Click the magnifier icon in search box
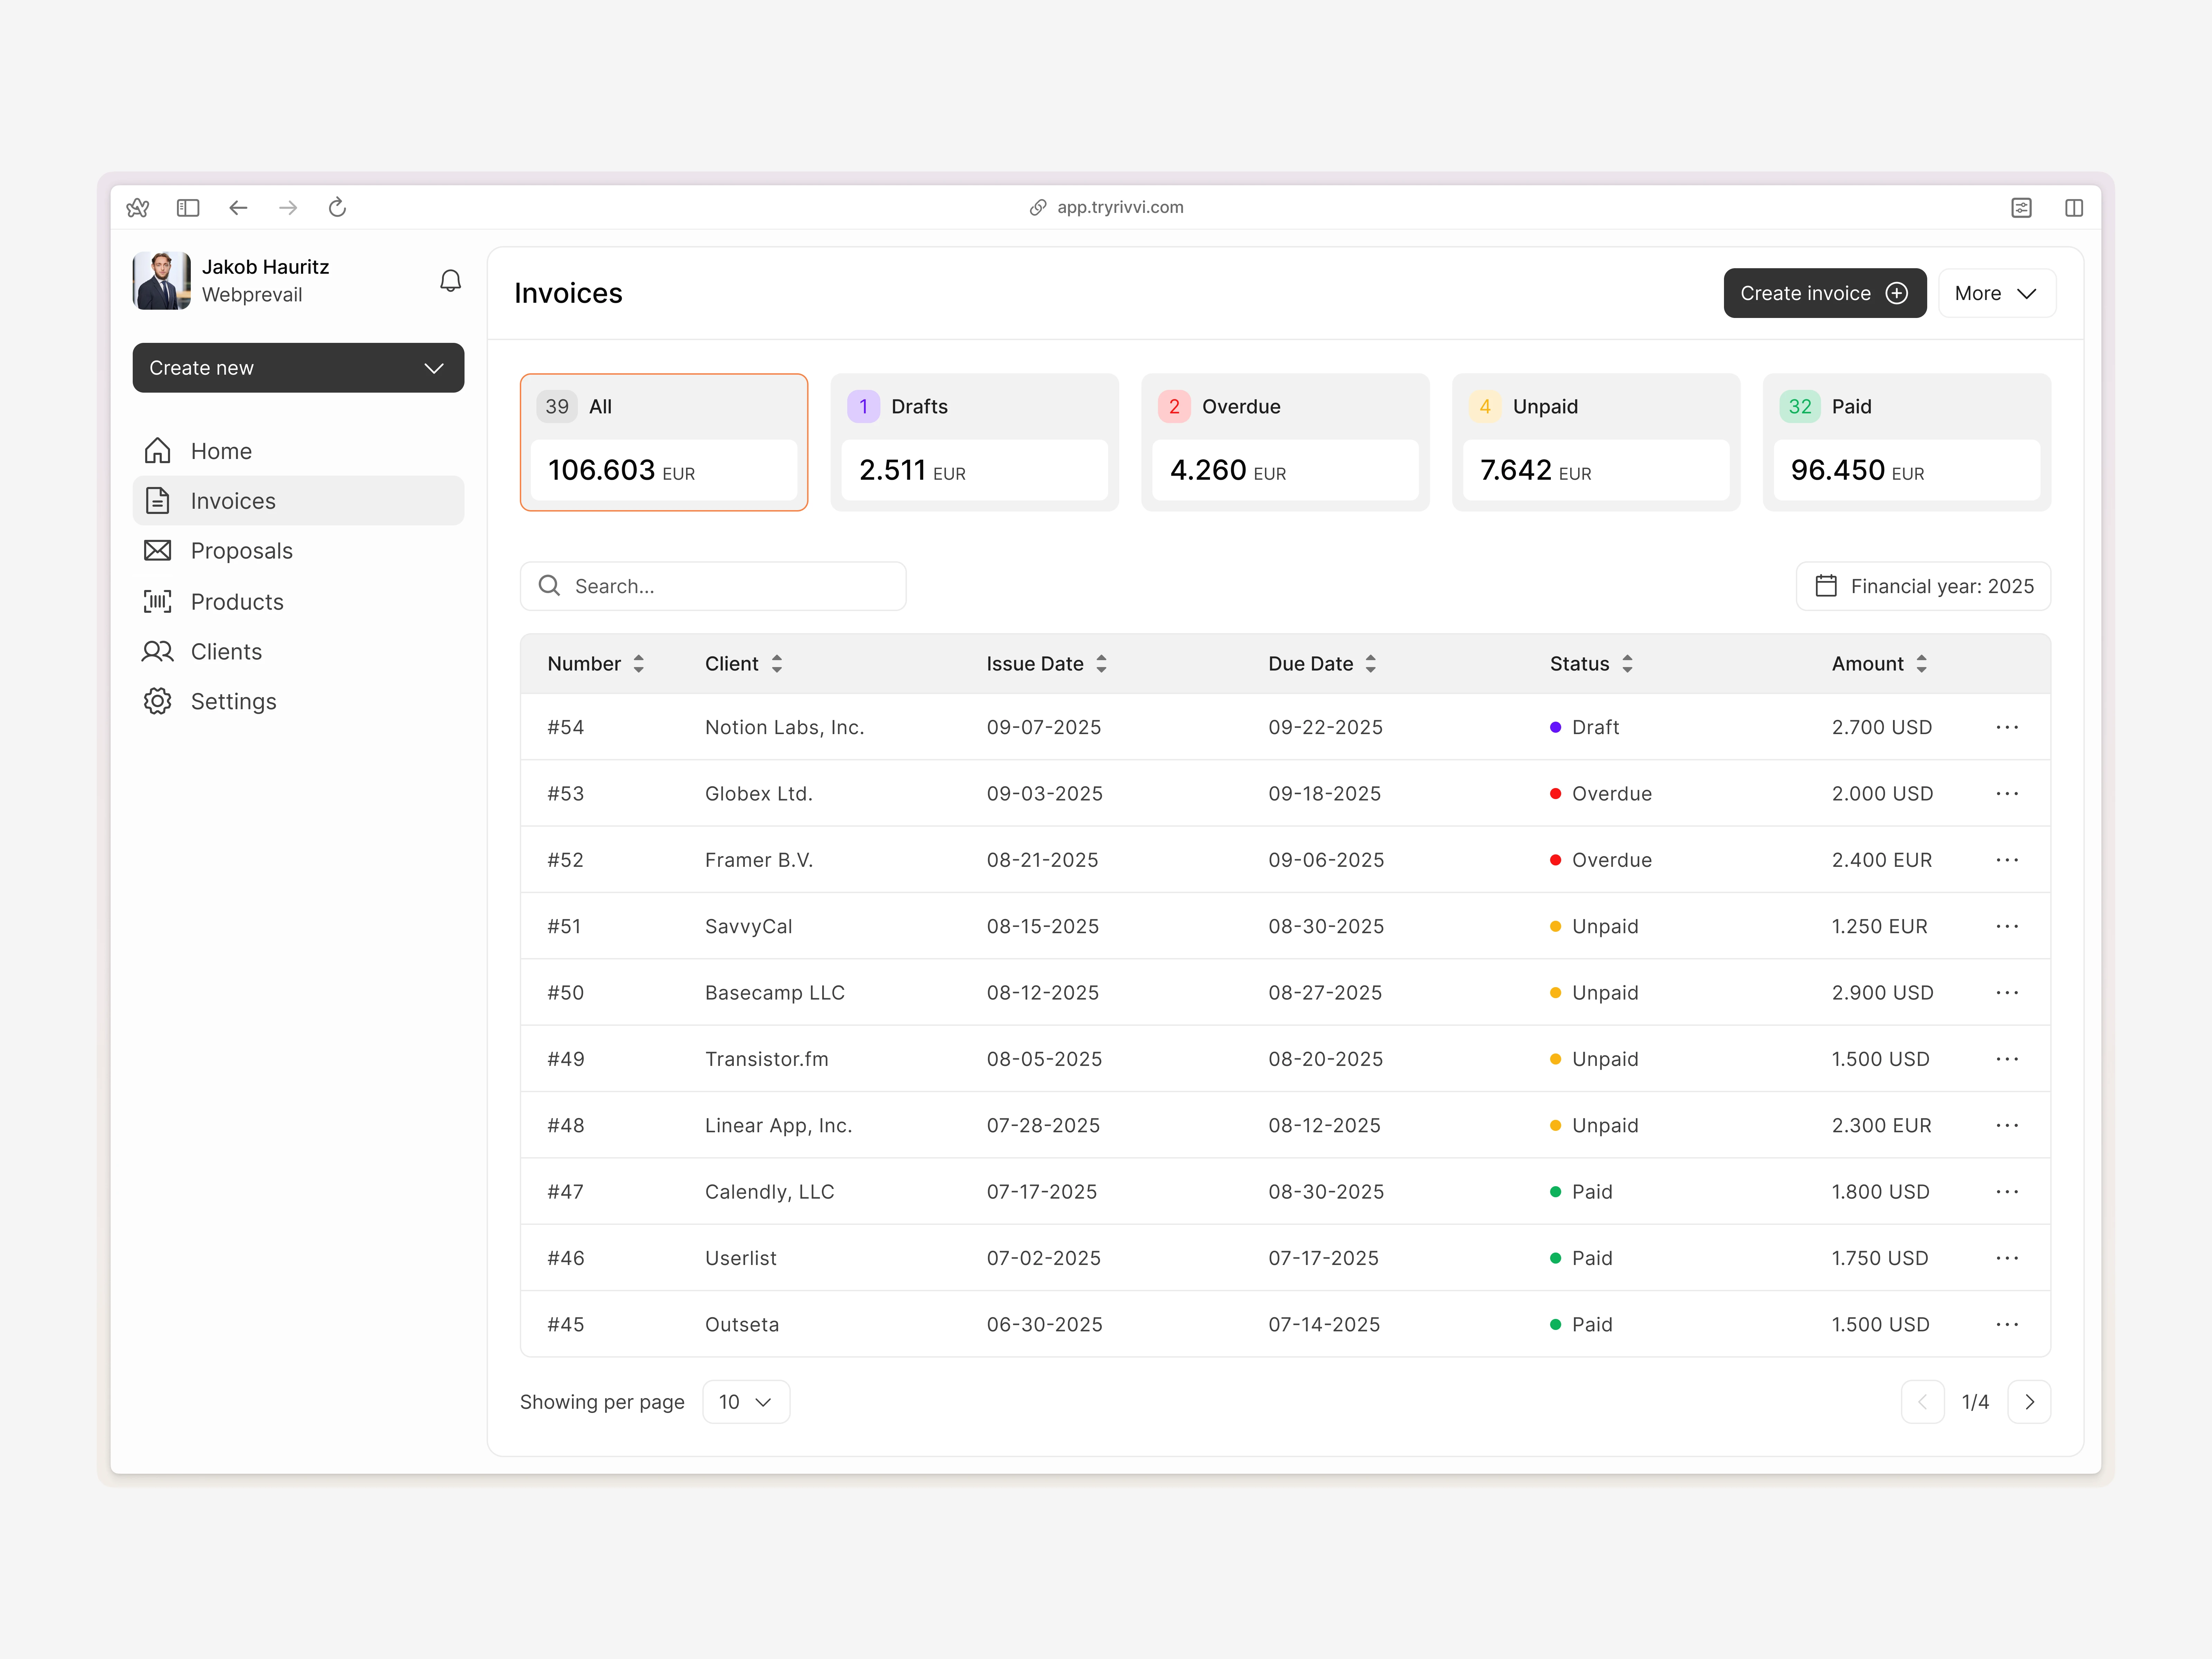Viewport: 2212px width, 1659px height. tap(549, 586)
